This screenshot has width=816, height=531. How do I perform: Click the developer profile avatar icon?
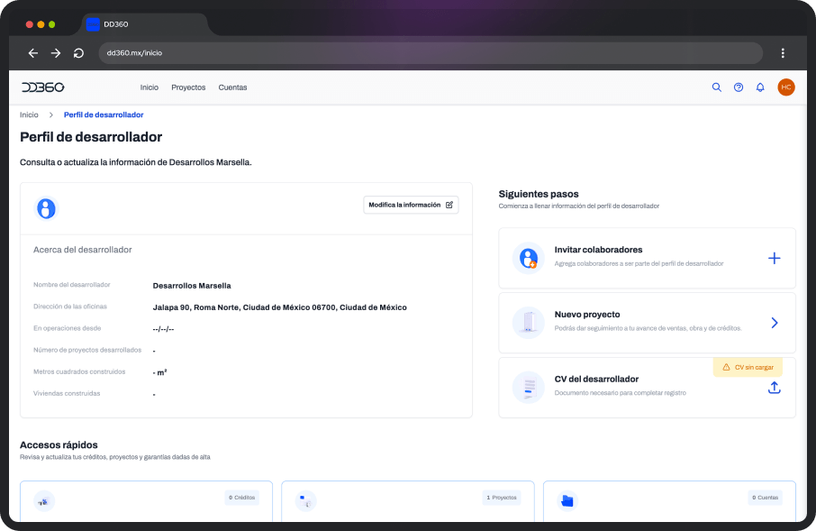(x=47, y=209)
